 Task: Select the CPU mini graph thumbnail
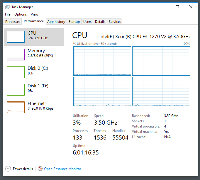tap(16, 37)
